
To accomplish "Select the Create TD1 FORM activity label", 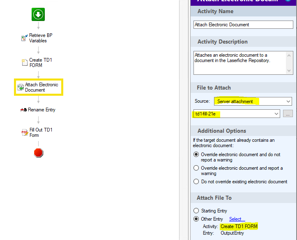I will click(x=41, y=62).
